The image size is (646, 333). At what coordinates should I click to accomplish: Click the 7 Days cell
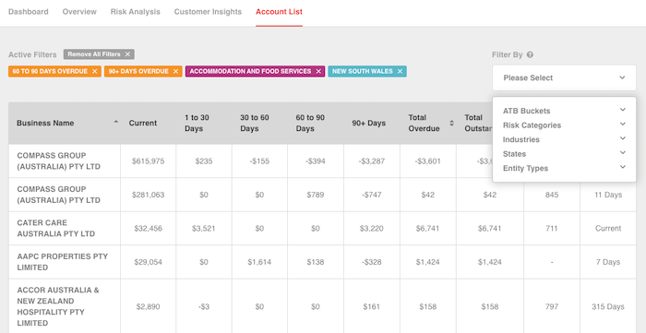pyautogui.click(x=608, y=262)
